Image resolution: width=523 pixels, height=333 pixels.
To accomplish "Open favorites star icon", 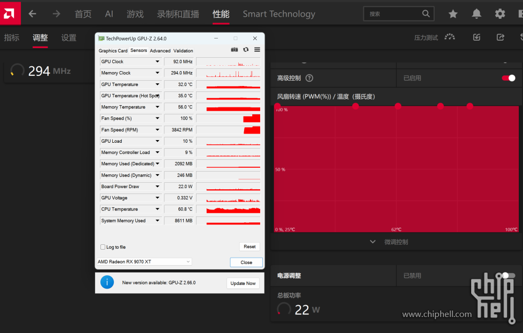I will (x=453, y=14).
